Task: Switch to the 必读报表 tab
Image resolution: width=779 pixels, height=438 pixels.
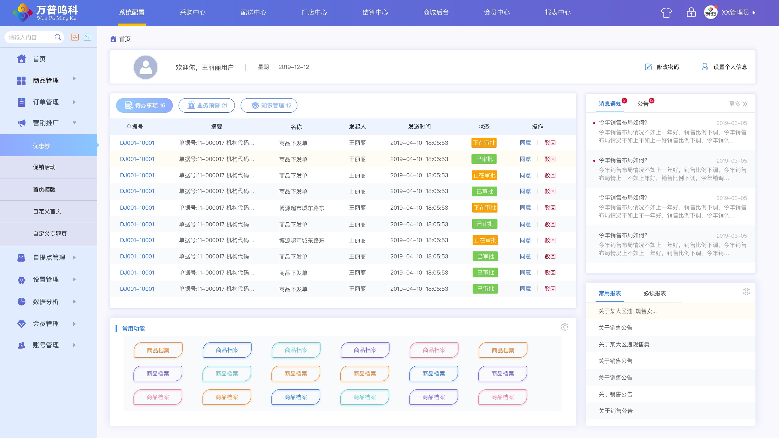Action: pos(655,293)
